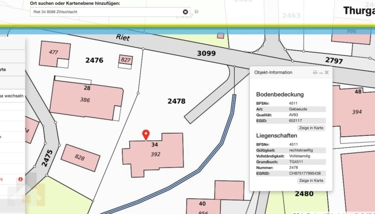
Task: Click the Objekt-Information panel title
Action: coord(273,72)
